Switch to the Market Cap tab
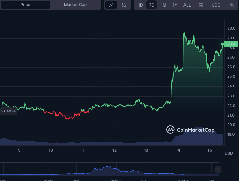Viewport: 239px width, 181px height. point(75,5)
